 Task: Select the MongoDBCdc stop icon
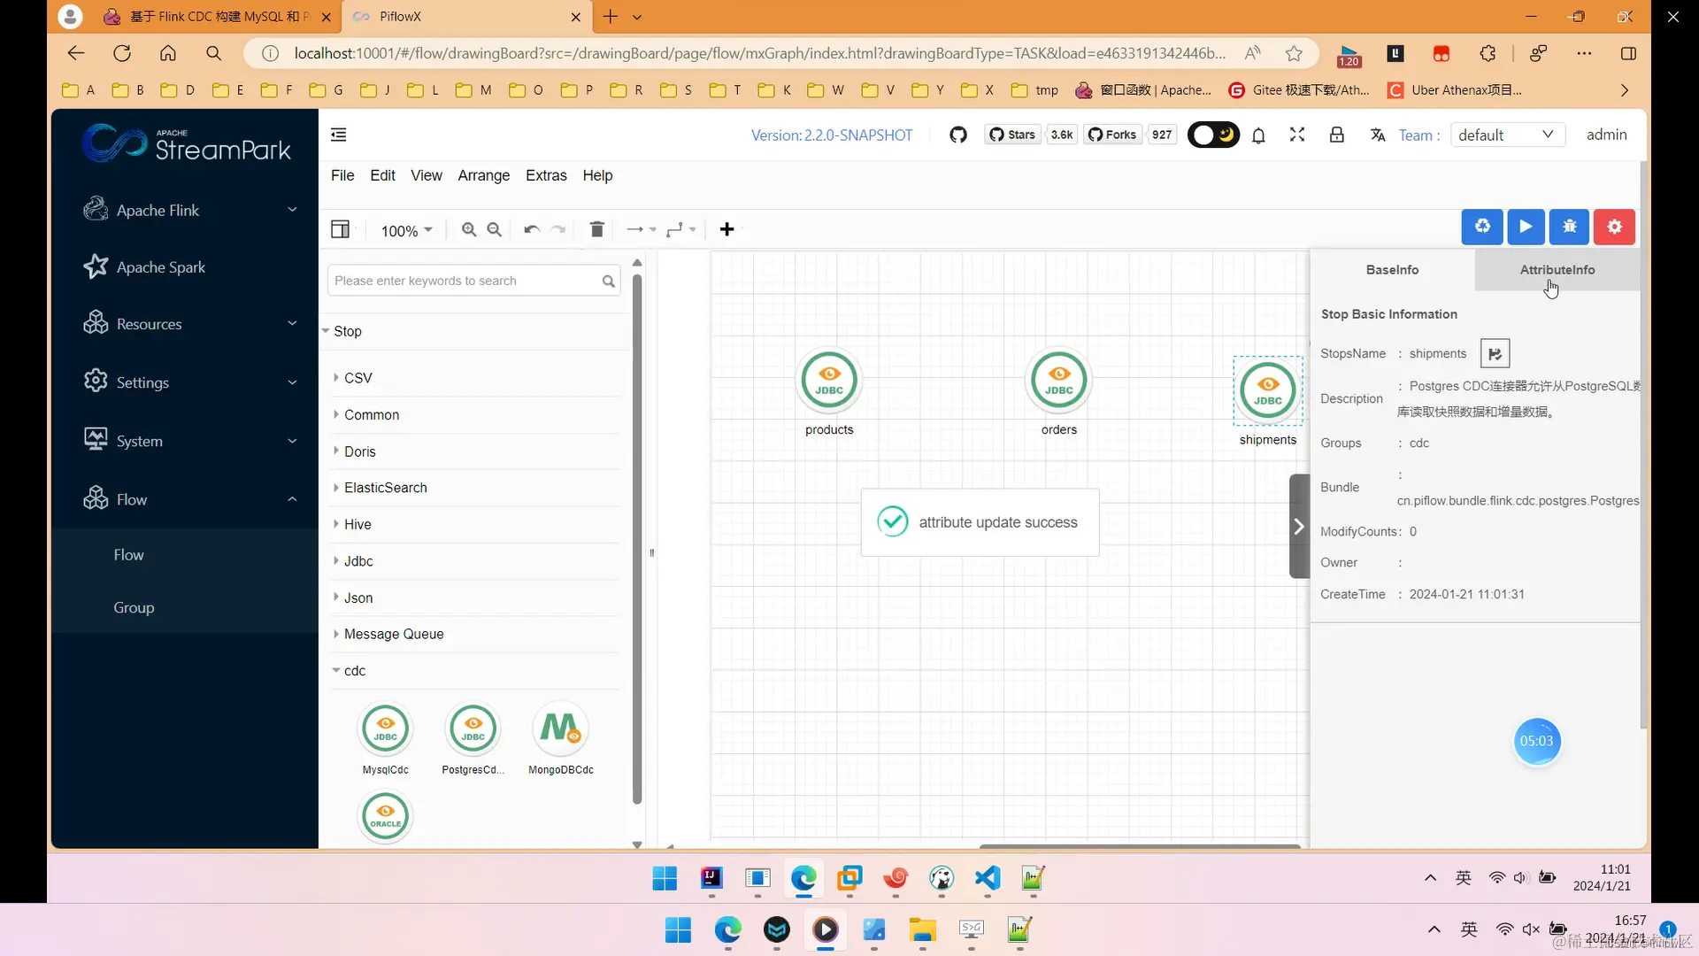click(x=560, y=729)
